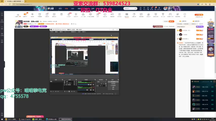
Task: Open the OBS 查看 menu
Action: pyautogui.click(x=61, y=32)
